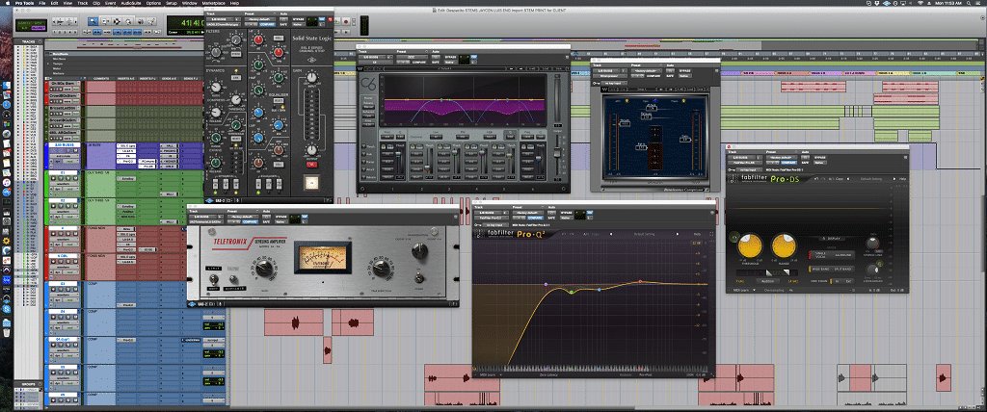The height and width of the screenshot is (412, 987).
Task: Toggle COMPARE in the Pro-DS plugin header
Action: (x=788, y=163)
